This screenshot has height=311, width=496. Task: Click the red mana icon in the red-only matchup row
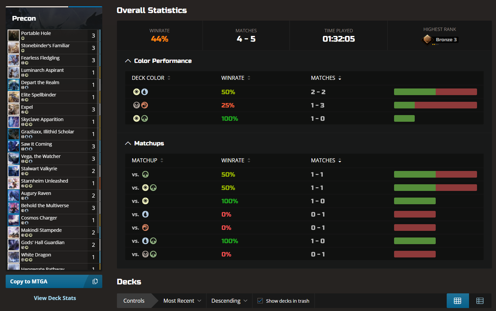pos(146,228)
